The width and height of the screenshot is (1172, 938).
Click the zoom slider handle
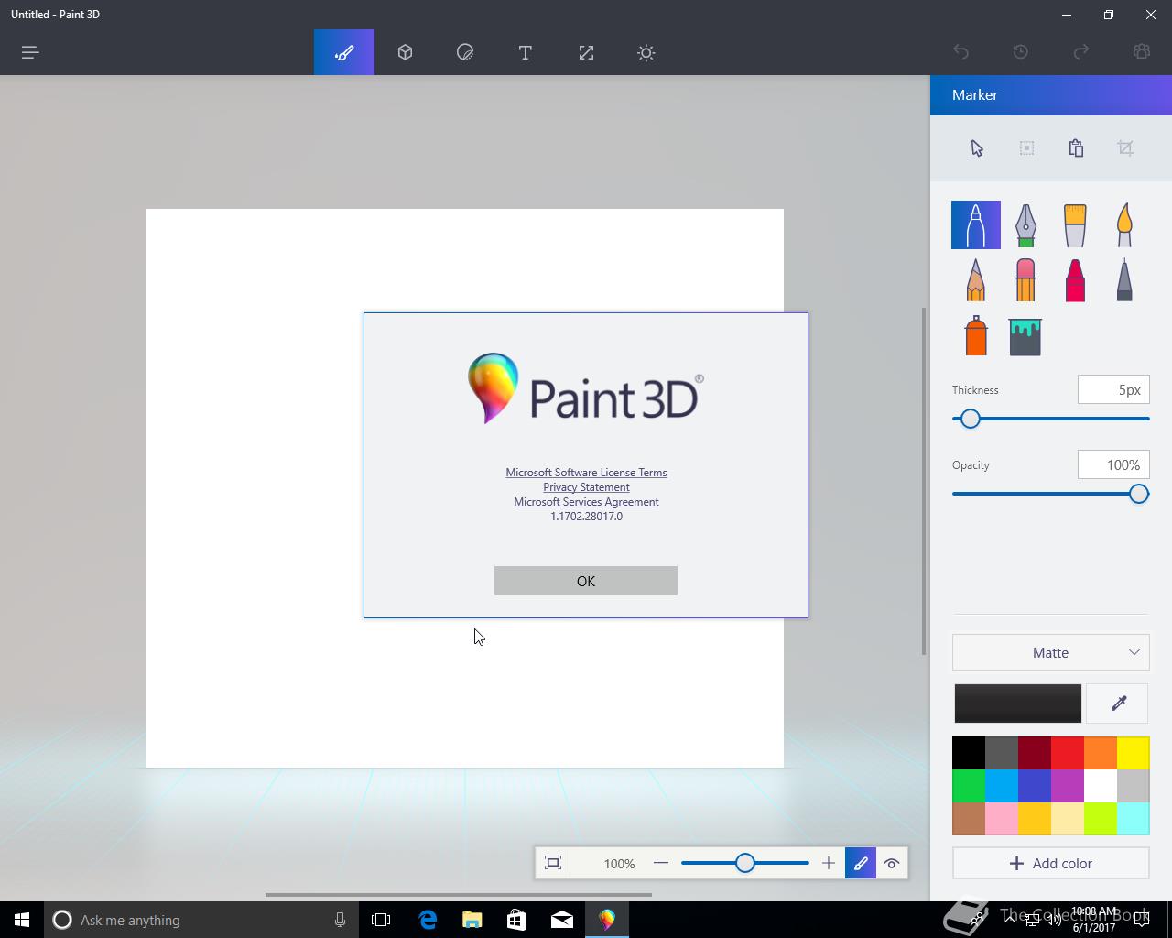click(745, 863)
